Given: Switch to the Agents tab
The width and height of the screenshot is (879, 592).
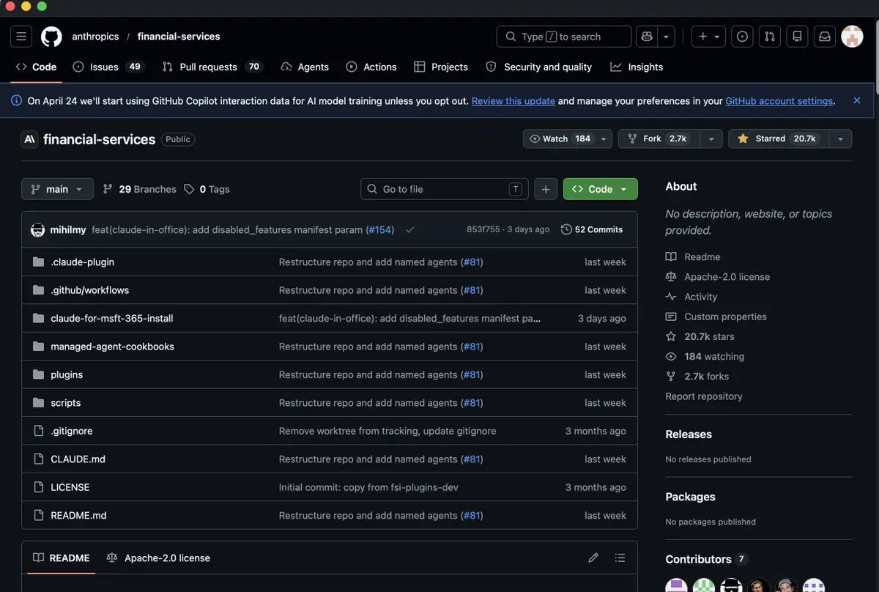Looking at the screenshot, I should [x=305, y=67].
